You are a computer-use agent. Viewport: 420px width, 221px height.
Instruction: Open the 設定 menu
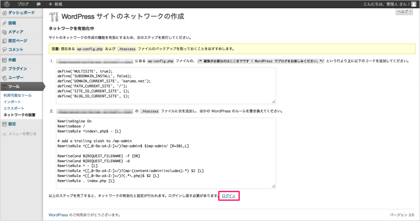(x=12, y=124)
